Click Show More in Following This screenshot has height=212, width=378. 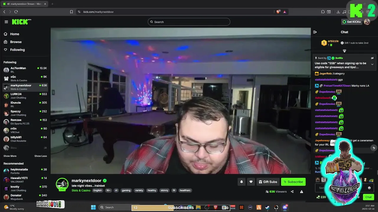(10, 156)
